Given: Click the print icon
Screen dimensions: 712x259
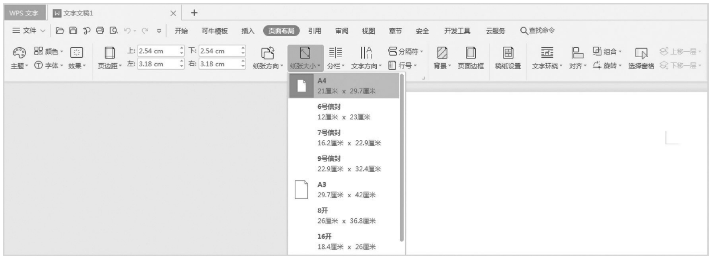Looking at the screenshot, I should point(100,31).
